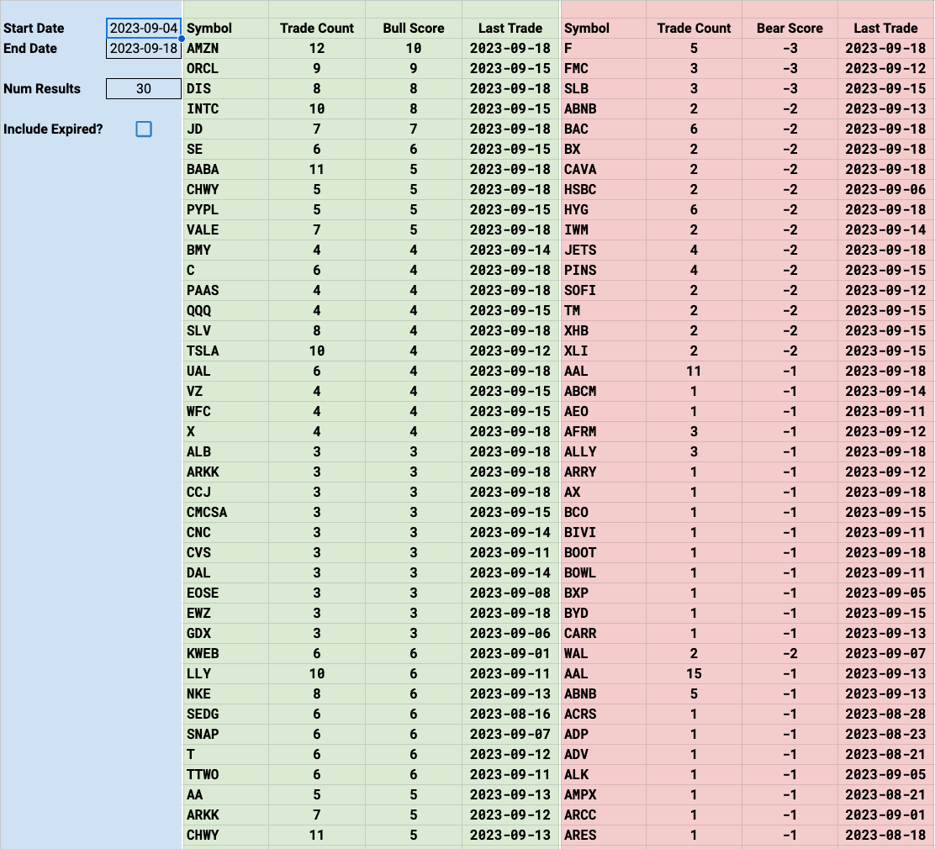935x849 pixels.
Task: Toggle the Include Expired checkbox
Action: (144, 129)
